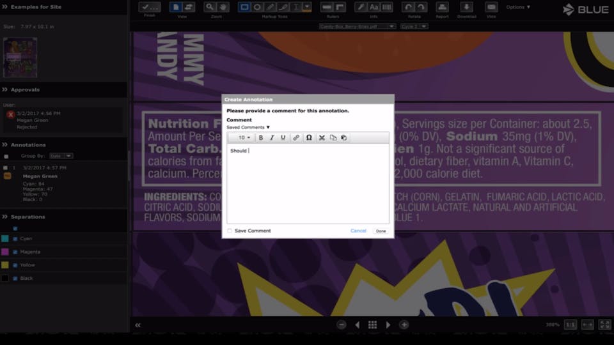Apply bold in comment editor
This screenshot has width=614, height=345.
261,138
